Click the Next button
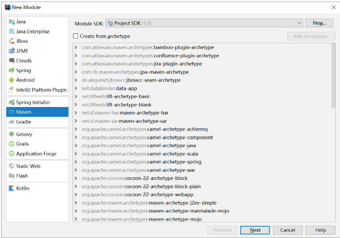 coord(255,230)
